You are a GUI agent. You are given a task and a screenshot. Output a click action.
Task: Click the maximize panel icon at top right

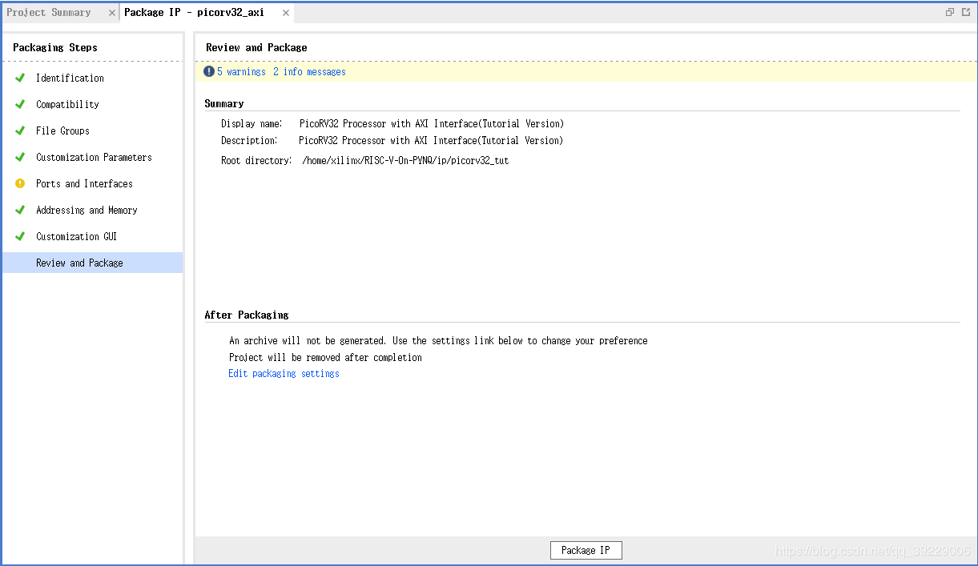tap(966, 12)
